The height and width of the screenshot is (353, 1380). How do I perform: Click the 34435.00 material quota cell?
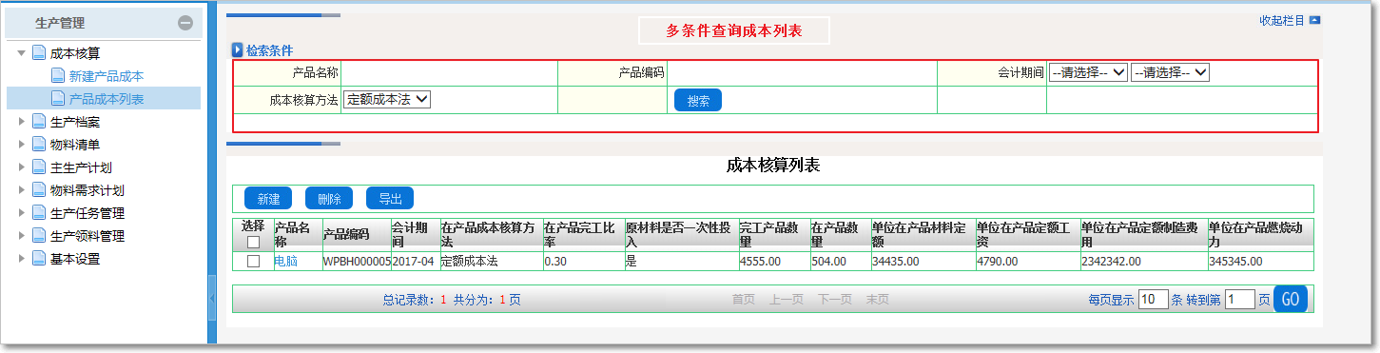923,261
